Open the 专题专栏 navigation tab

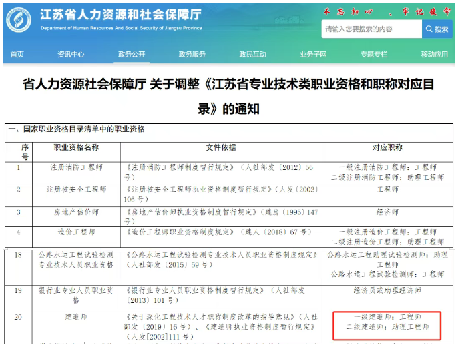[374, 54]
